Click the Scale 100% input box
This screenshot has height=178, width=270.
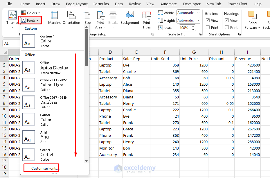[185, 28]
